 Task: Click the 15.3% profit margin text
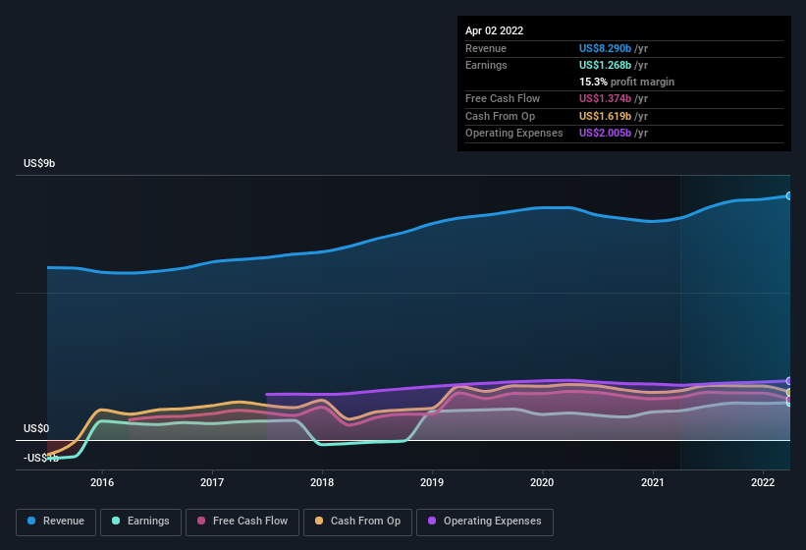pos(626,82)
